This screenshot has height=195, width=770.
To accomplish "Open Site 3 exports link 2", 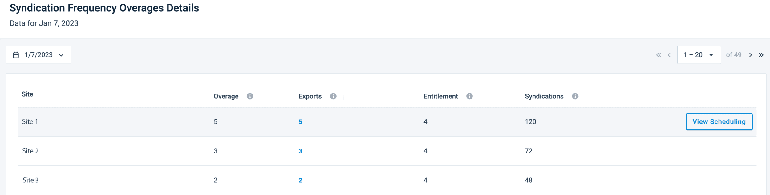I will [300, 180].
